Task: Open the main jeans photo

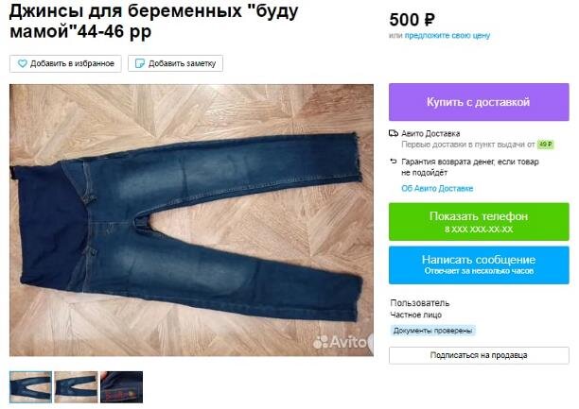Action: click(x=192, y=220)
